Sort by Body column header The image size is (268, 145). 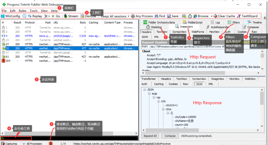83,22
